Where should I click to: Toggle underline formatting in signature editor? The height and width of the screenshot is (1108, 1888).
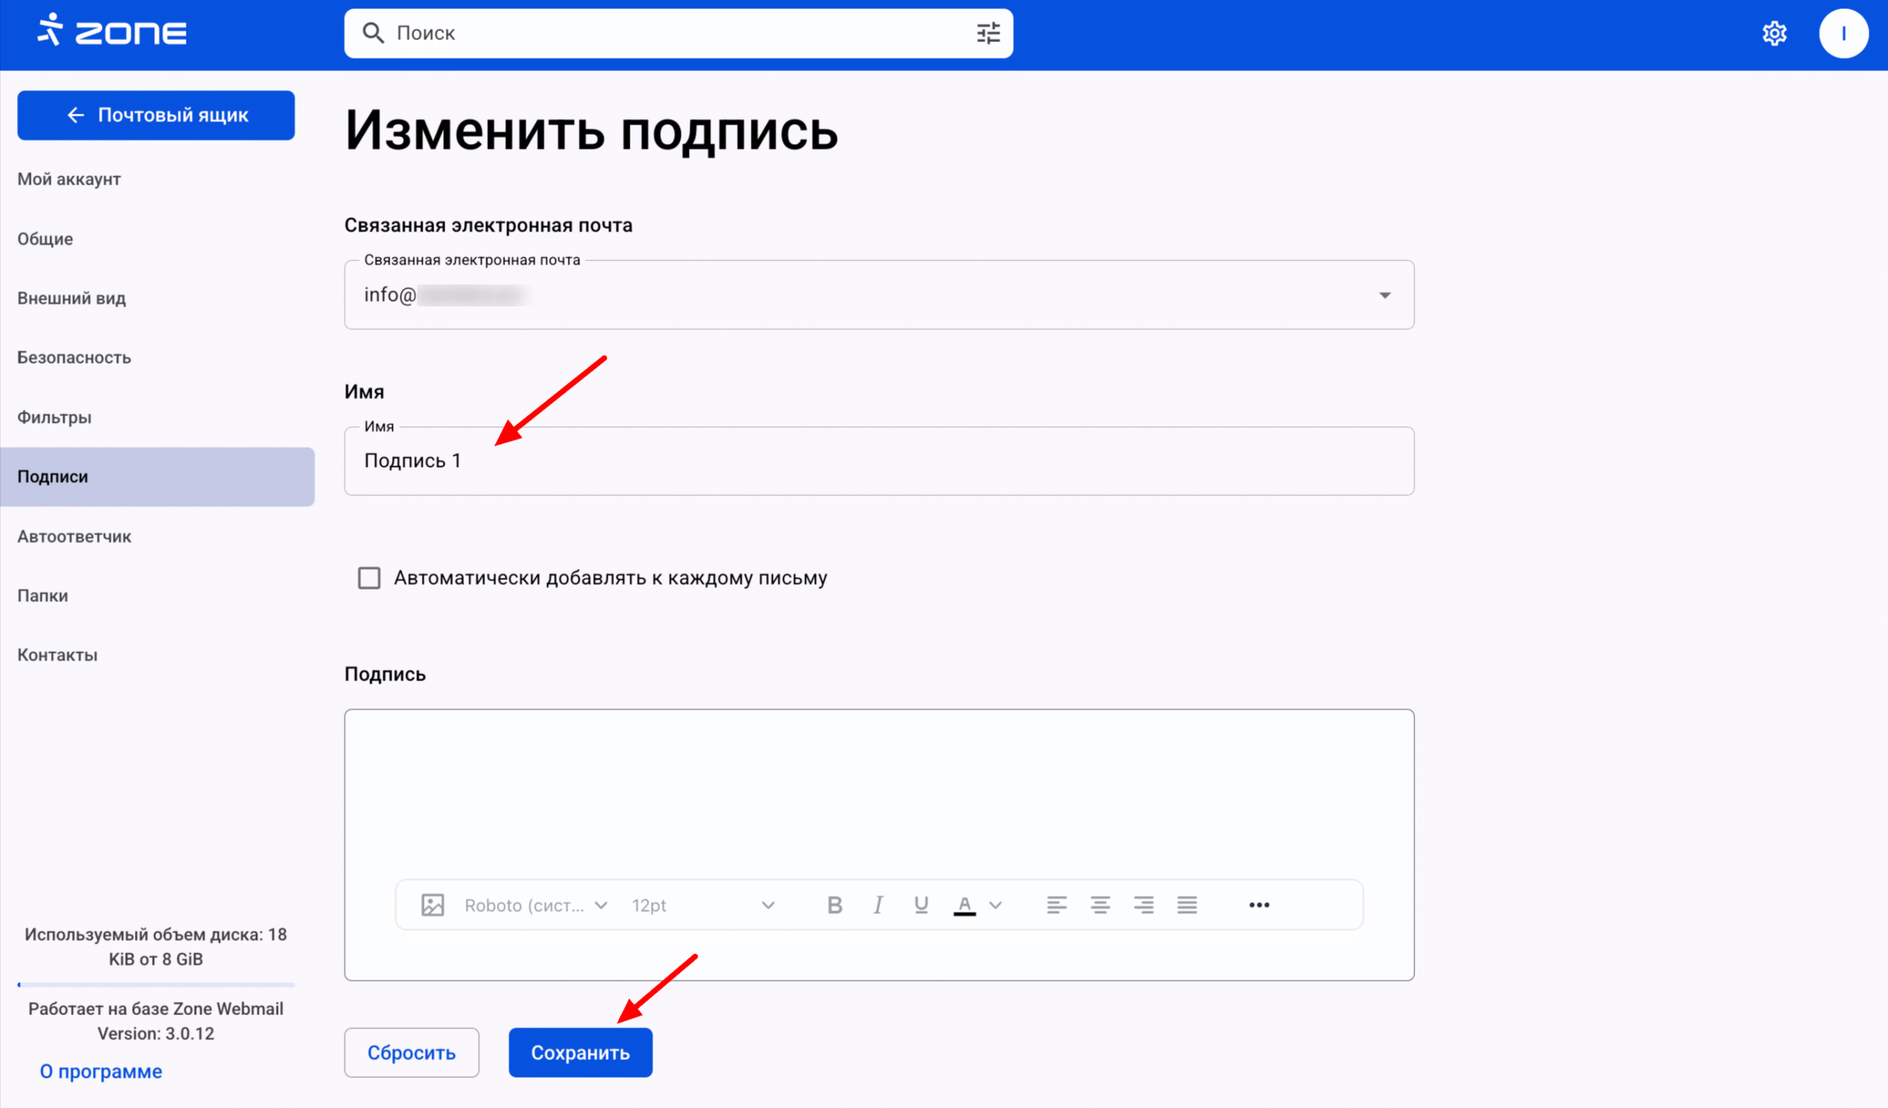921,905
